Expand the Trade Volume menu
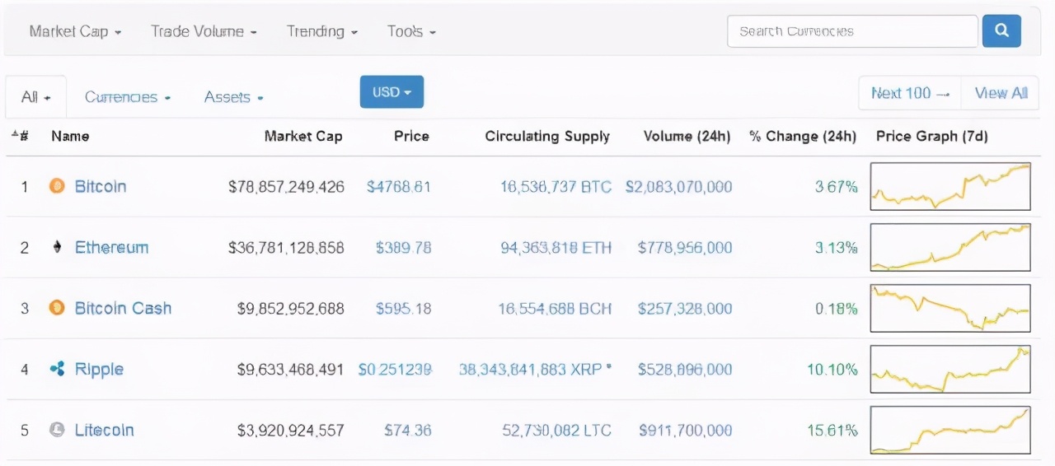The height and width of the screenshot is (466, 1055). coord(204,31)
